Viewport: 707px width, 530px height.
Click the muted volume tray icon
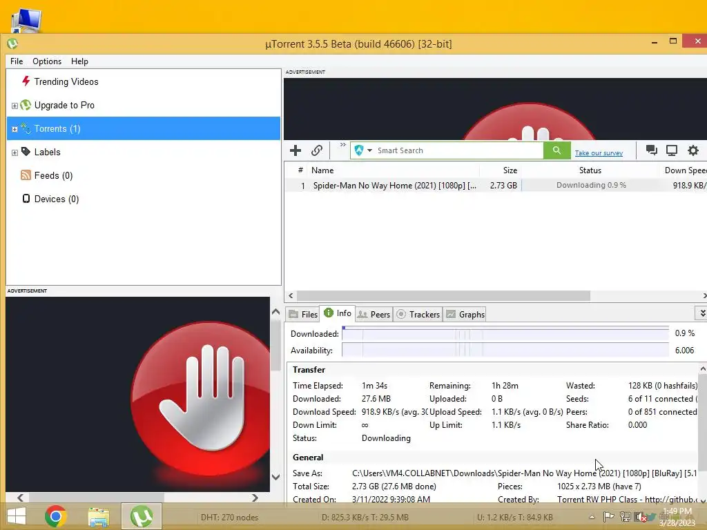[x=640, y=517]
